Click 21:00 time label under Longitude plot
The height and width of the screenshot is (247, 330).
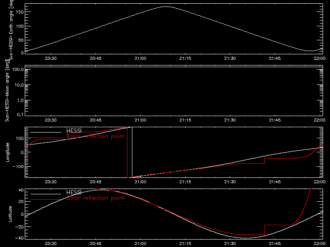click(140, 182)
